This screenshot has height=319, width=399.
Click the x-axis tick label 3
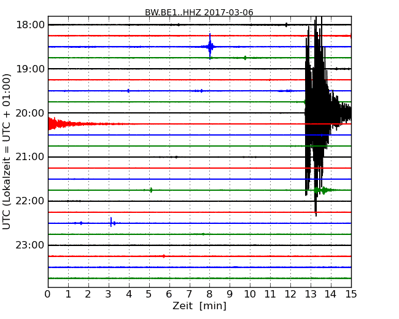click(x=109, y=294)
